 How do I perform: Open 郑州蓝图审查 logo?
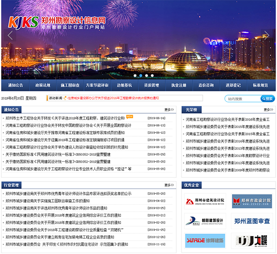tap(251, 221)
